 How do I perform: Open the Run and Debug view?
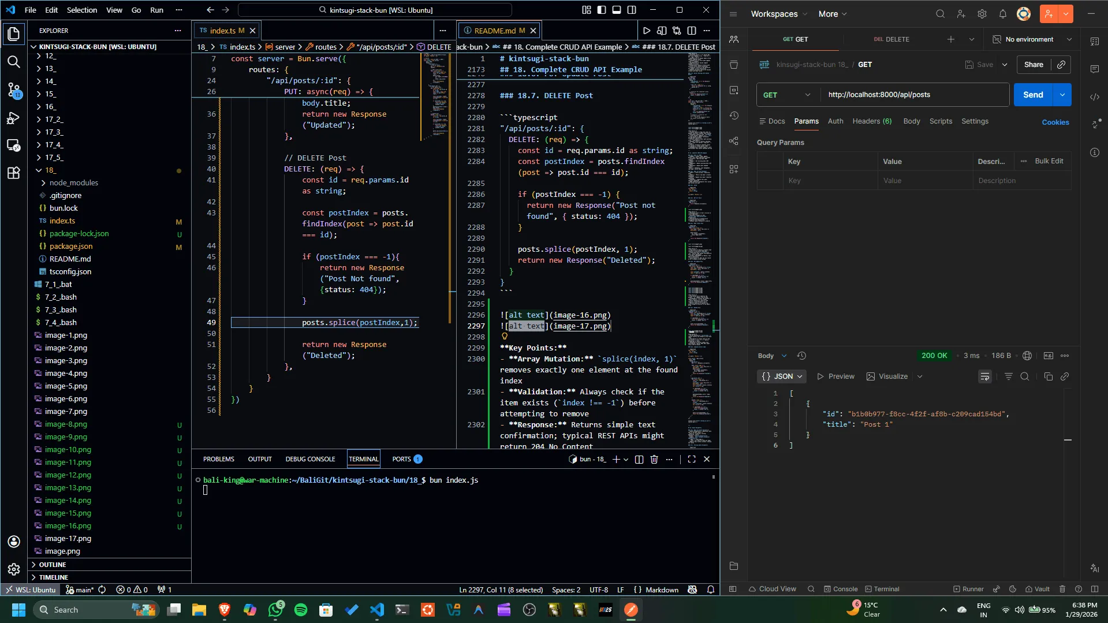(13, 118)
